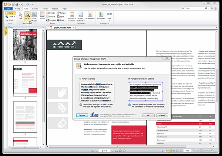Expand the Select tool dropdown

[x=14, y=20]
